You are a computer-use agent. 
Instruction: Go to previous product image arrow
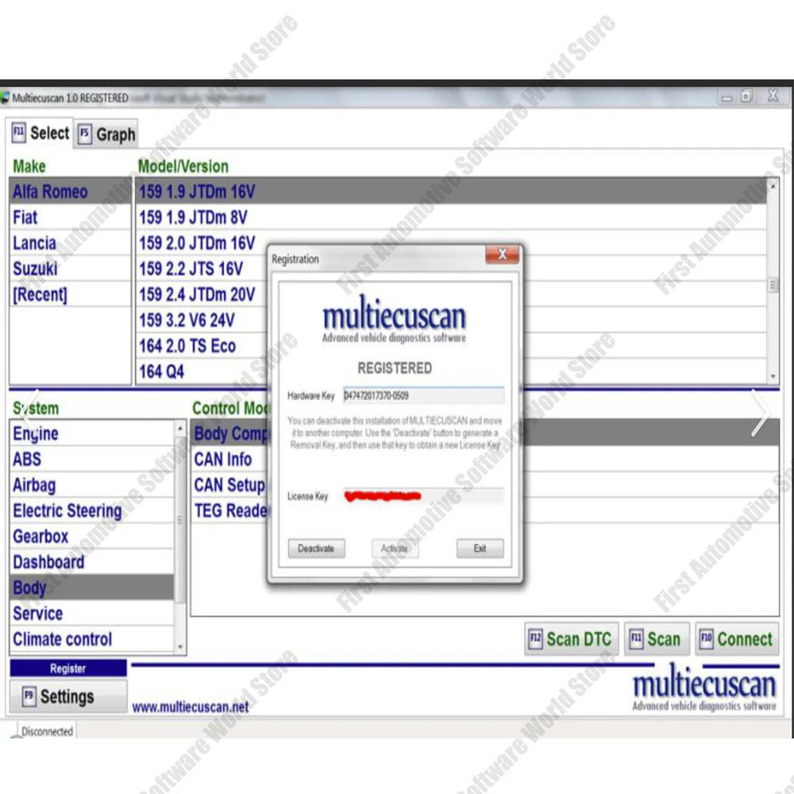pos(32,413)
